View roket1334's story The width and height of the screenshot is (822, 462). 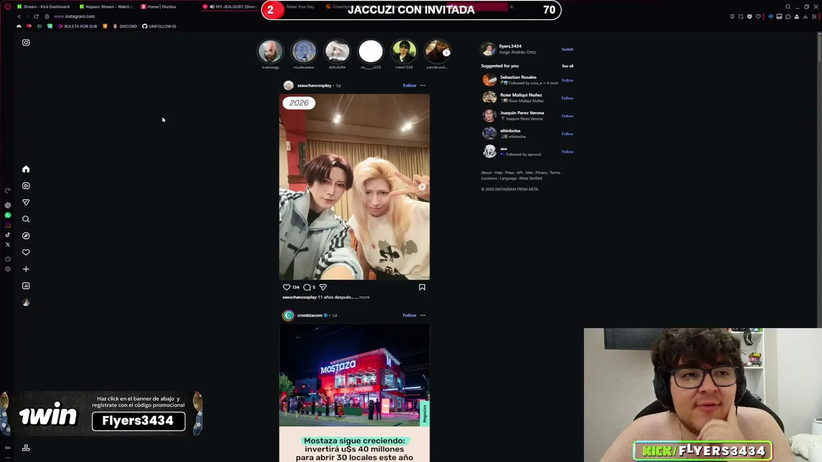(x=404, y=52)
